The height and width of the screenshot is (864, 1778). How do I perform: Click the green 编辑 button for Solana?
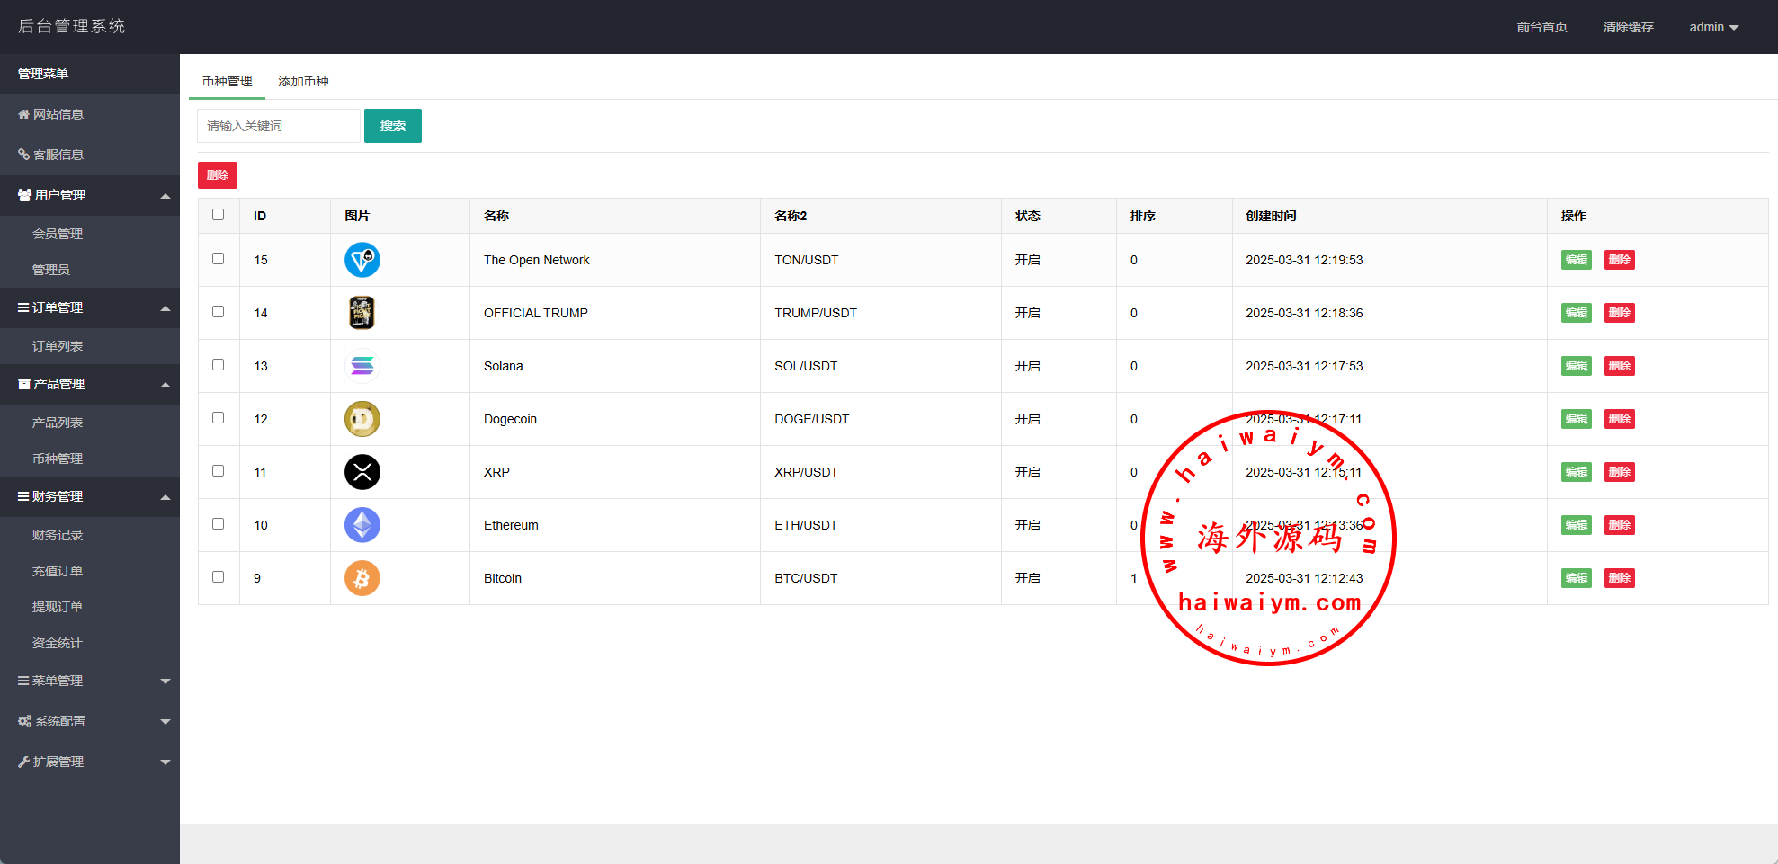click(1576, 366)
